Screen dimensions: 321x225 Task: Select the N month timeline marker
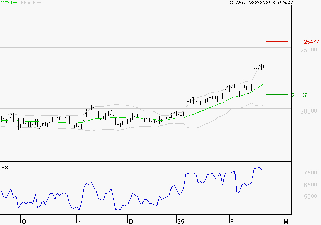click(80, 222)
